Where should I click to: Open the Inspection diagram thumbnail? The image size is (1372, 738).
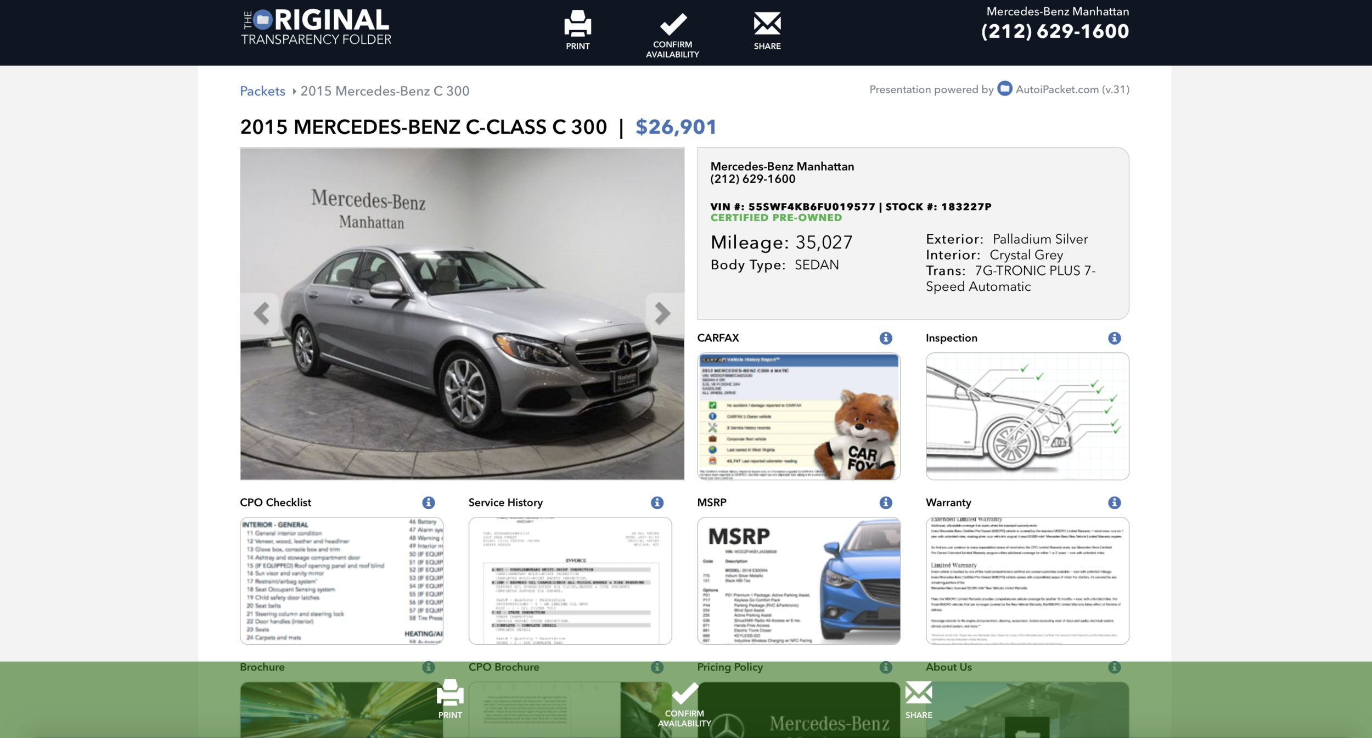click(1027, 416)
